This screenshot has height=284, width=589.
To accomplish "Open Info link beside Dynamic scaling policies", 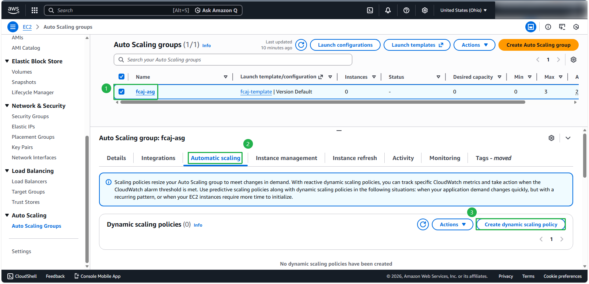I will pyautogui.click(x=198, y=225).
